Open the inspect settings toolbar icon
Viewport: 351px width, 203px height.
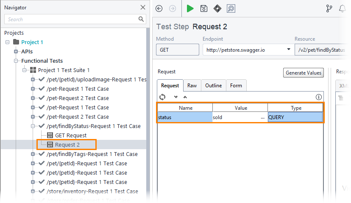click(231, 8)
